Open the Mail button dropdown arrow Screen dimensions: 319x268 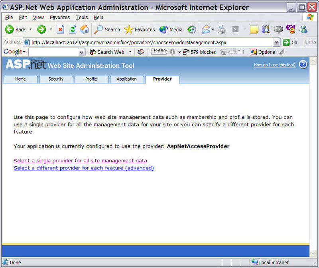coord(213,29)
